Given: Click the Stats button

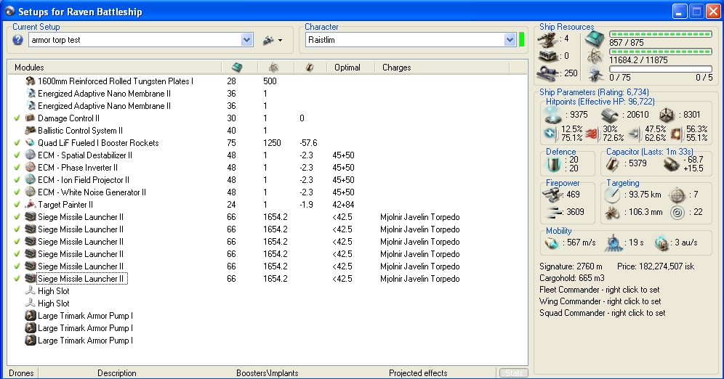Looking at the screenshot, I should [513, 373].
